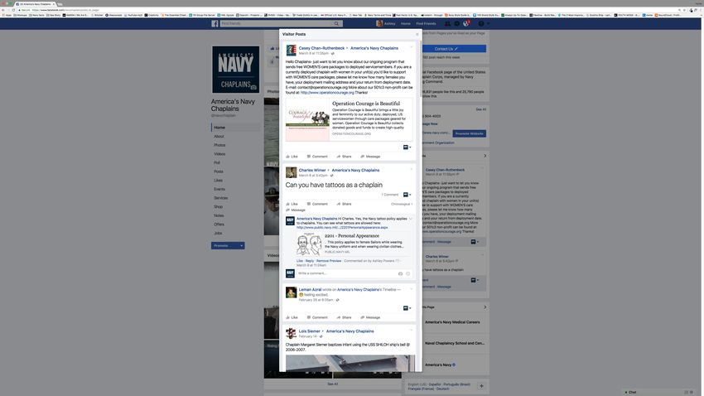Screen dimensions: 704x396
Task: Open the Quick Help question mark icon
Action: [481, 24]
